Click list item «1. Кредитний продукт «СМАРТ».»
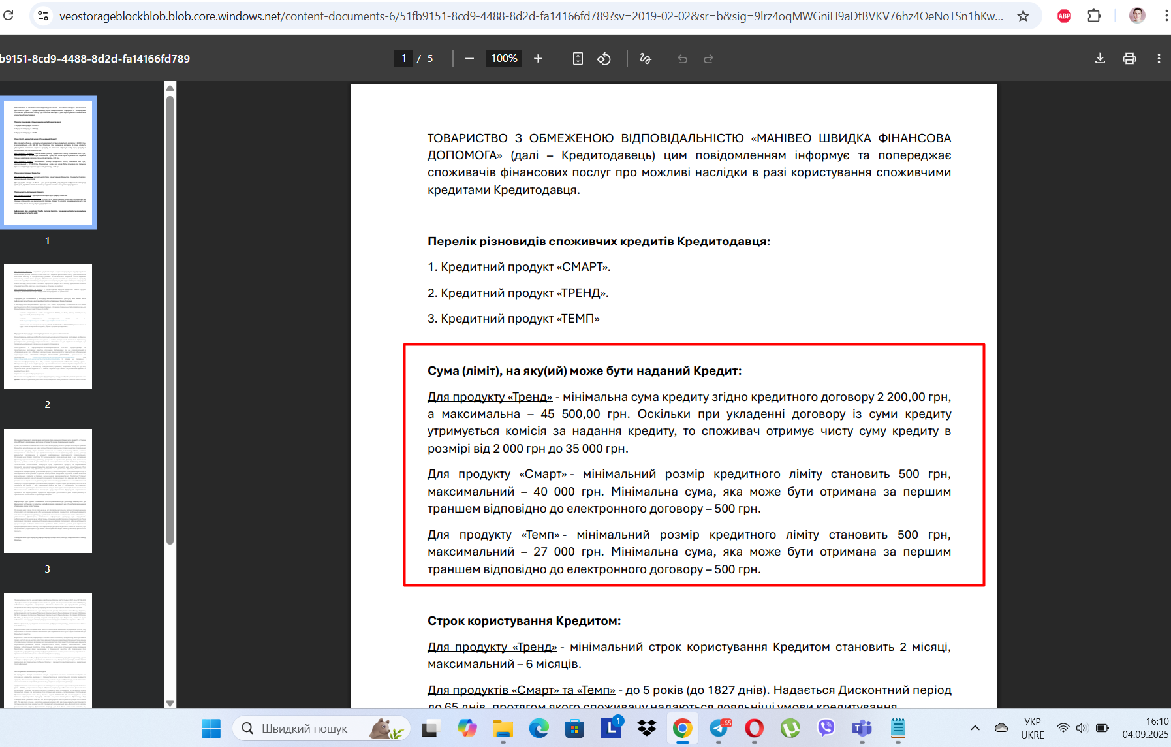 pos(519,267)
